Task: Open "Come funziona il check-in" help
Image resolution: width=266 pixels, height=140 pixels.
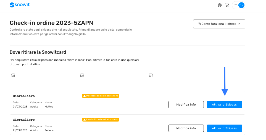Action: click(x=219, y=24)
